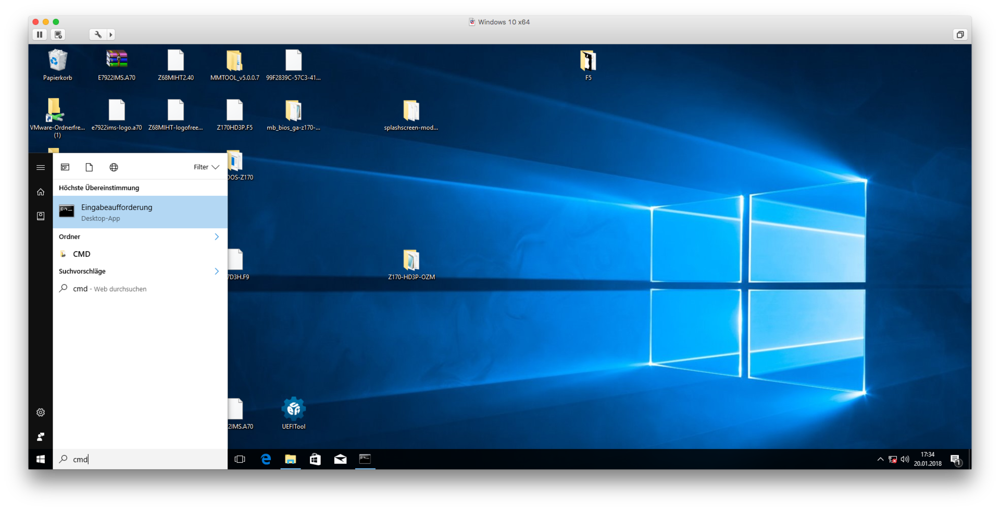Open the UEFITool desktop shortcut
Image resolution: width=1000 pixels, height=510 pixels.
click(293, 410)
